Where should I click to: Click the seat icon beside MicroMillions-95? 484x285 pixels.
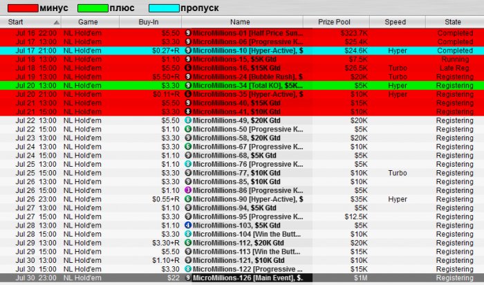coord(188,217)
